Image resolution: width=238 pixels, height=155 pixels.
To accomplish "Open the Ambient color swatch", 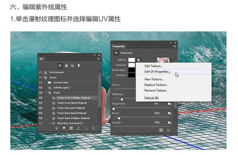I will 131,75.
